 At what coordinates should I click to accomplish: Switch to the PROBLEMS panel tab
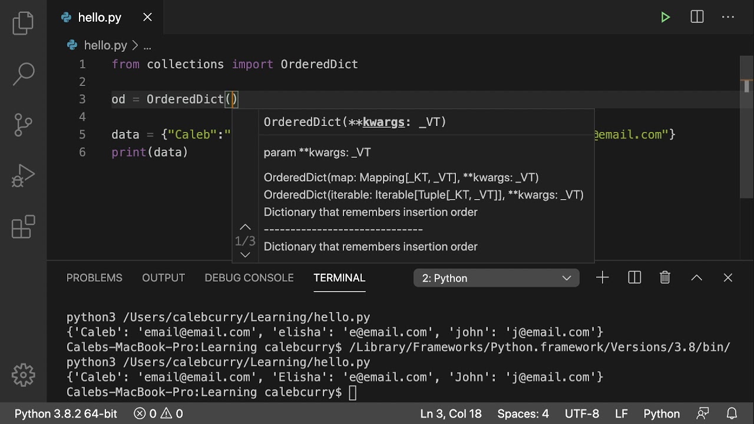(94, 278)
